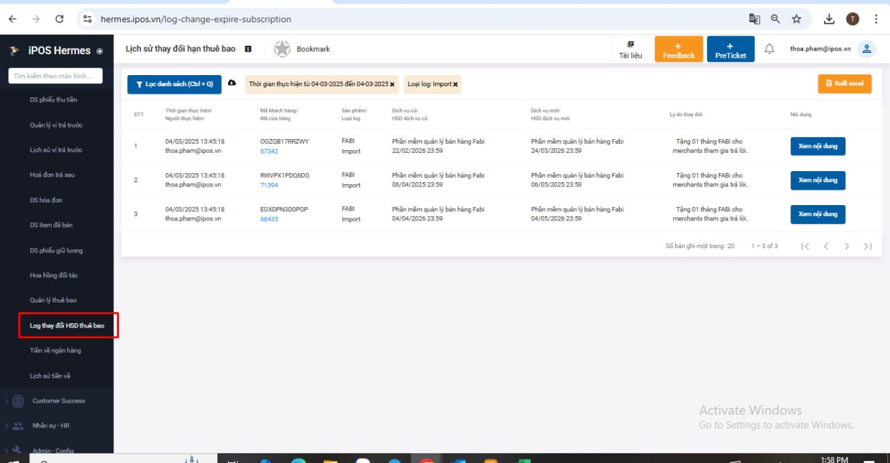Open store code link 66435
This screenshot has height=463, width=890.
269,219
